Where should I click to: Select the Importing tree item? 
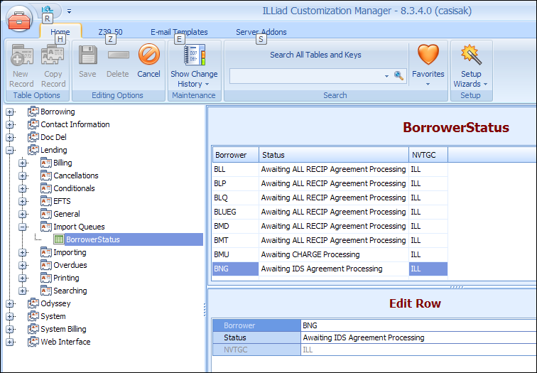pos(70,252)
